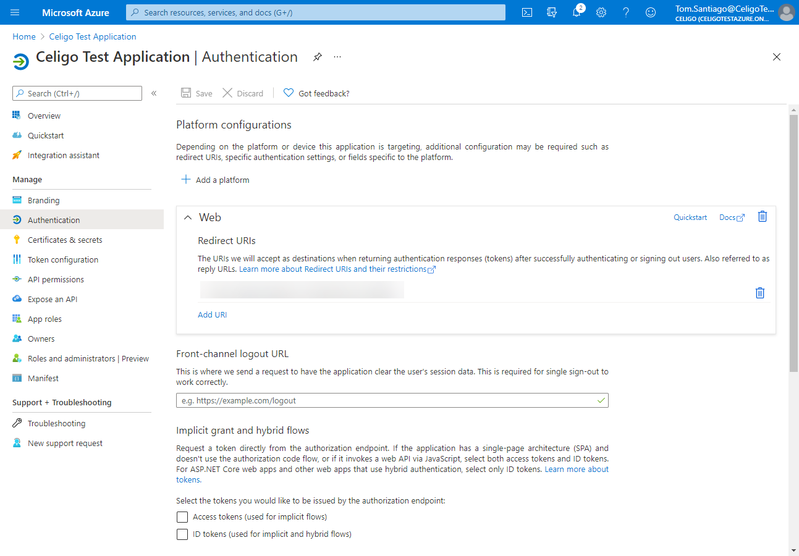Viewport: 799px width, 556px height.
Task: Go to API permissions page
Action: [x=56, y=279]
